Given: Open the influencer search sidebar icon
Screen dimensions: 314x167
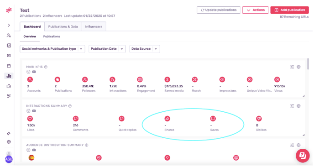Looking at the screenshot, I should (9, 36).
